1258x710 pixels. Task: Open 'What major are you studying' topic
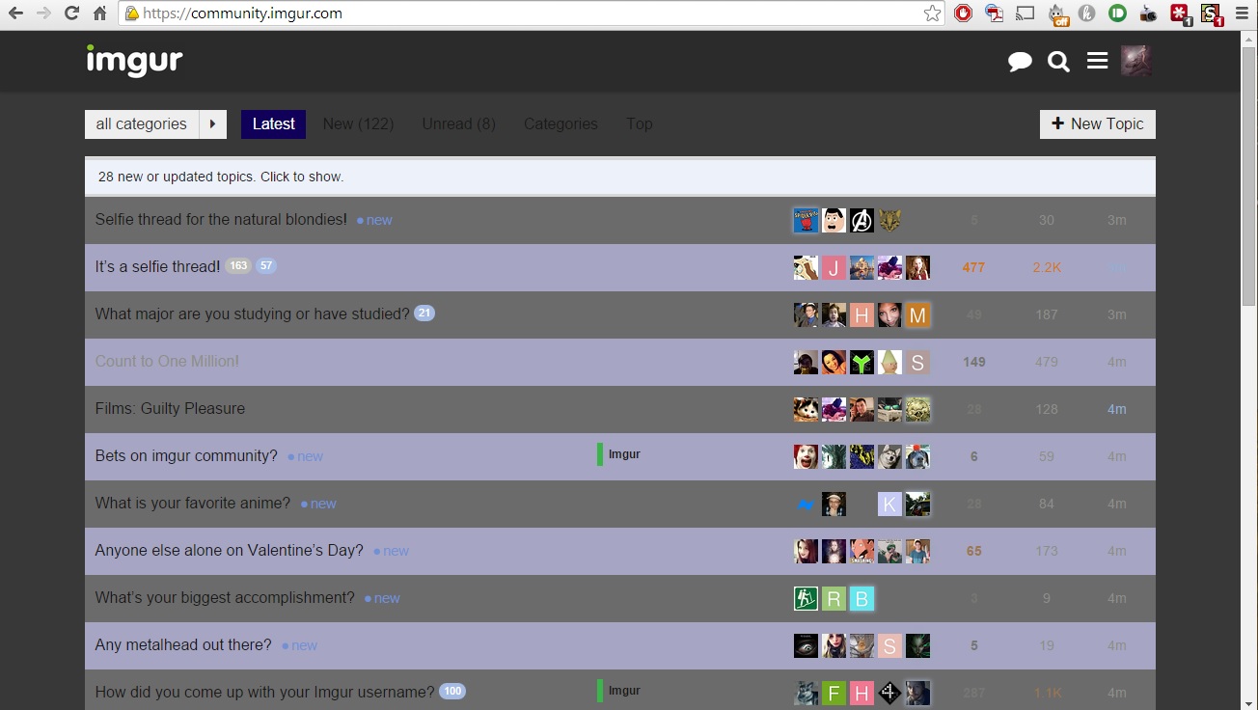click(x=252, y=314)
